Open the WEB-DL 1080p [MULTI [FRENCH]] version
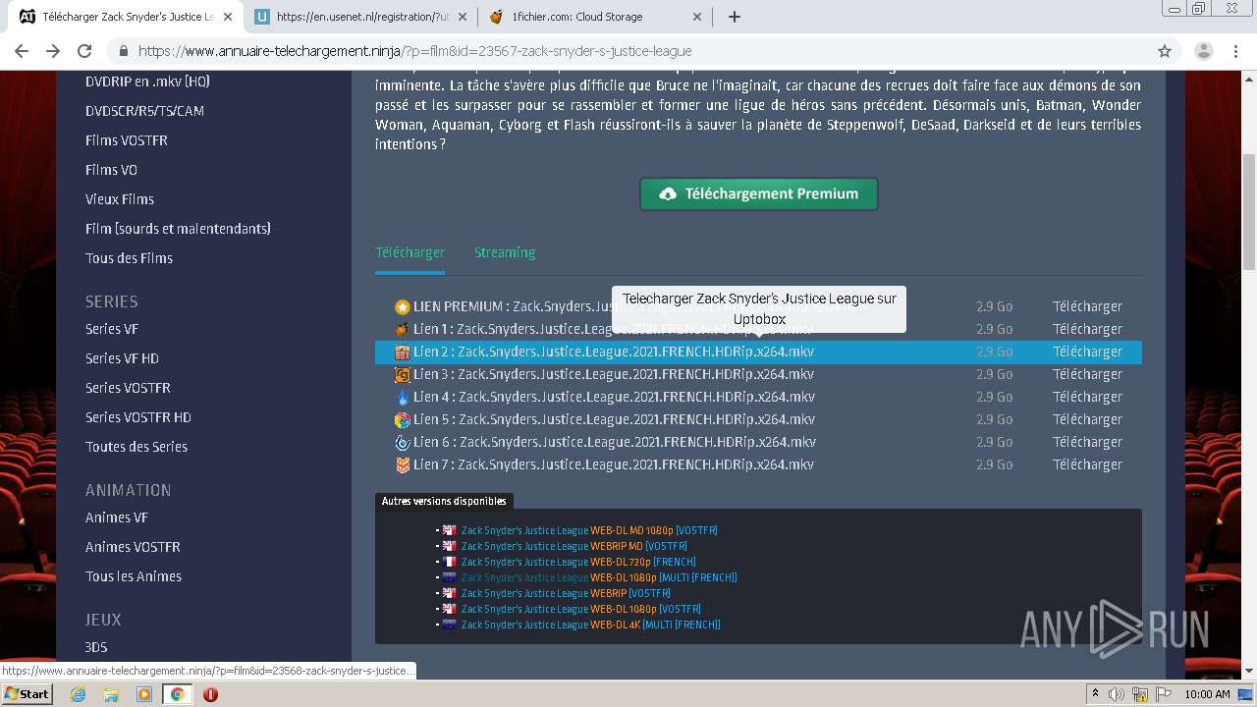This screenshot has height=707, width=1257. (x=599, y=577)
